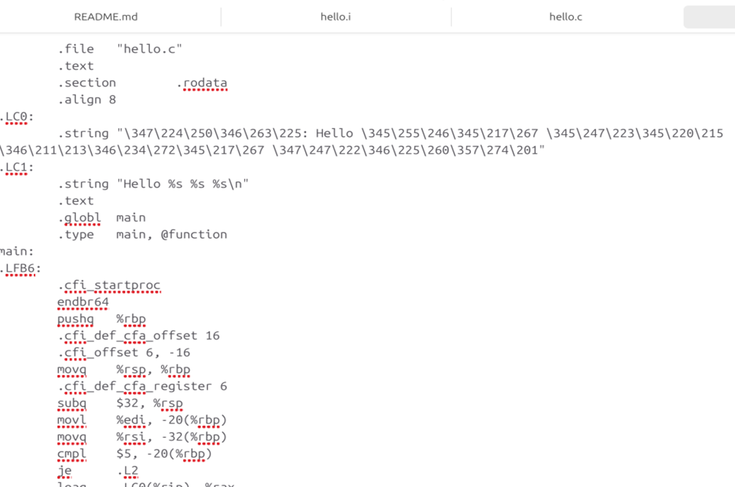Viewport: 735px width, 487px height.
Task: Switch to the hello.i tab
Action: [335, 16]
